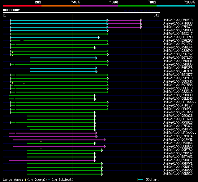This screenshot has height=182, width=198.
Task: Click the UniRef100_A7PB83 label
Action: (x=178, y=23)
